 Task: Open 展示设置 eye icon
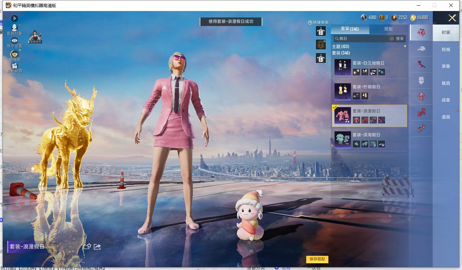tap(15, 41)
